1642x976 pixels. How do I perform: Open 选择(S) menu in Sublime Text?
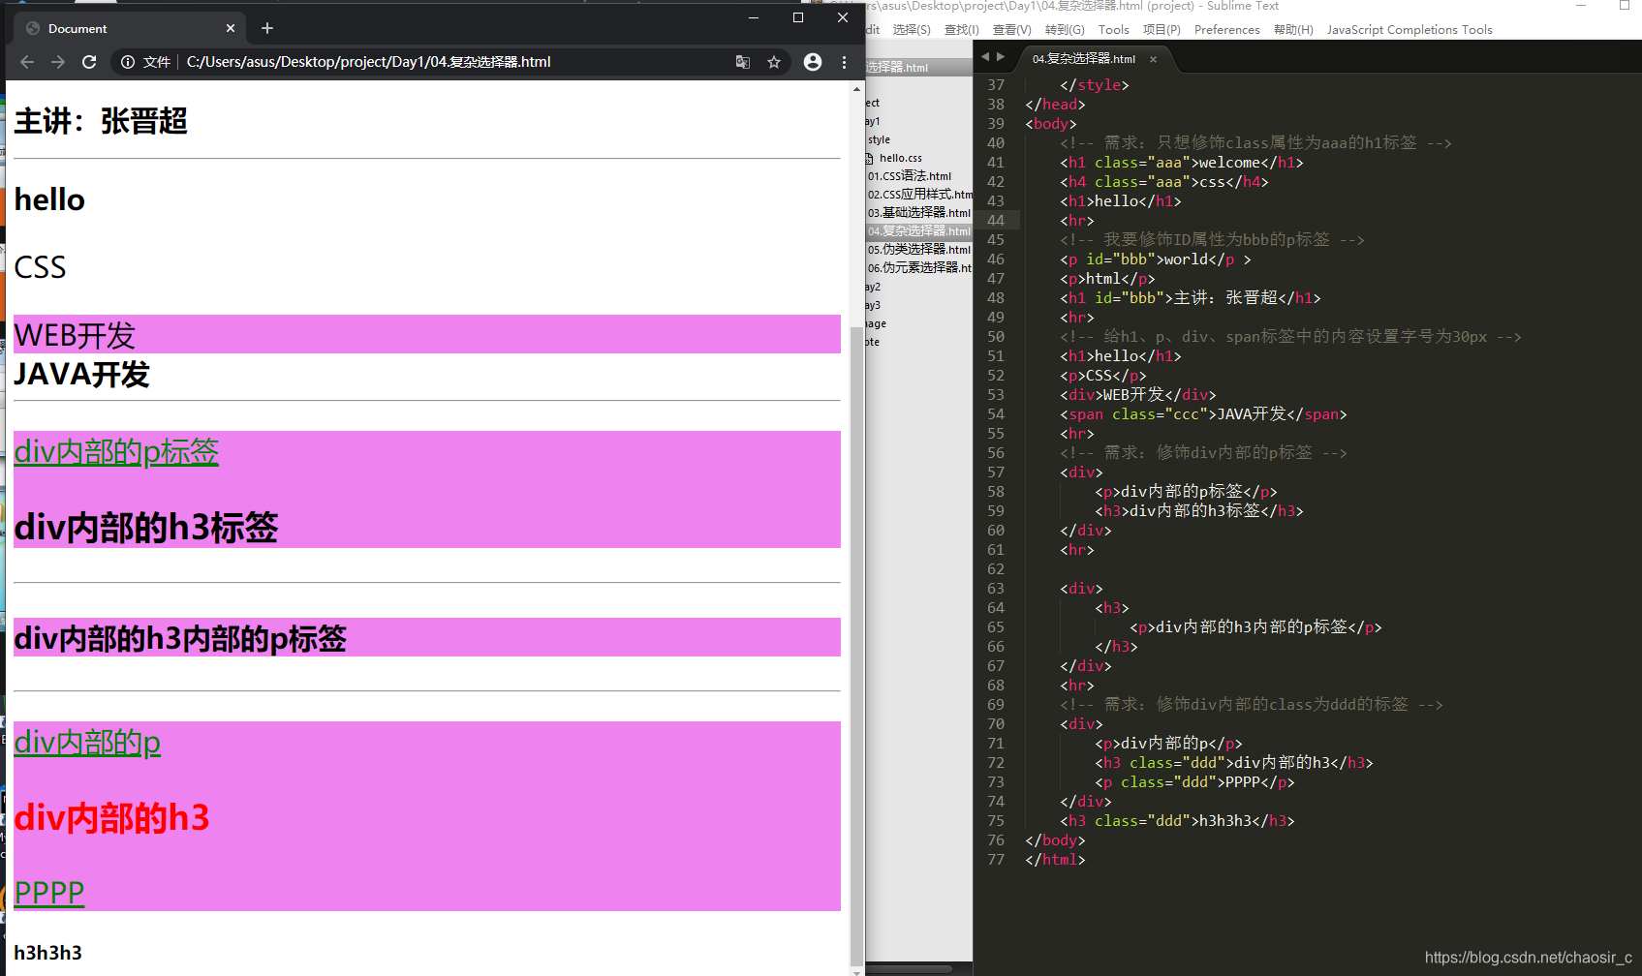(x=912, y=30)
